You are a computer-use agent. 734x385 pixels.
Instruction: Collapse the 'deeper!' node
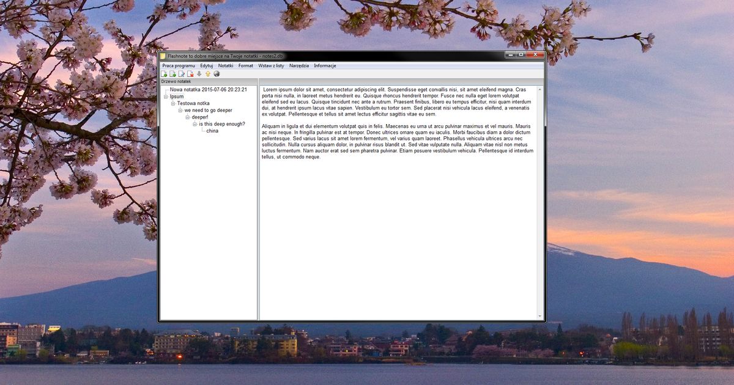pos(187,117)
